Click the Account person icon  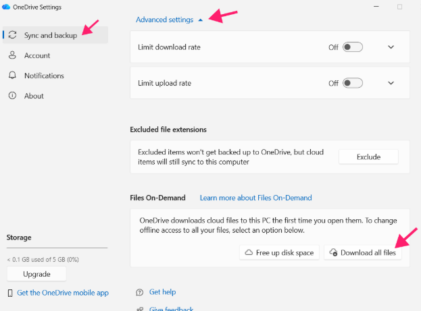[x=12, y=55]
